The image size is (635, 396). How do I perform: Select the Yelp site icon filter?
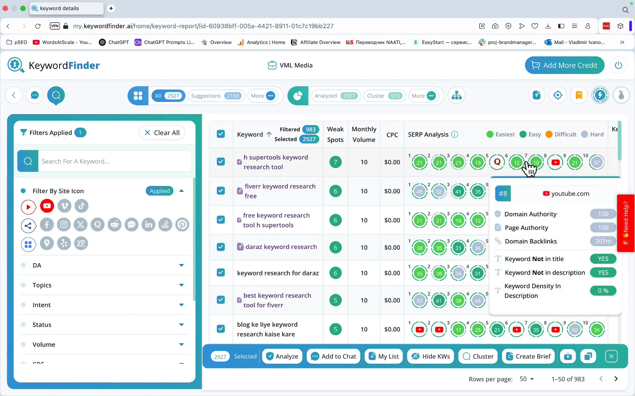(64, 243)
